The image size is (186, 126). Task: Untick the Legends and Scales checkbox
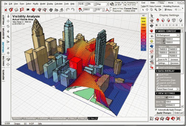pyautogui.click(x=157, y=83)
